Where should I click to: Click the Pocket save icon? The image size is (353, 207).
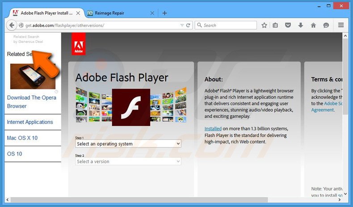pos(288,25)
